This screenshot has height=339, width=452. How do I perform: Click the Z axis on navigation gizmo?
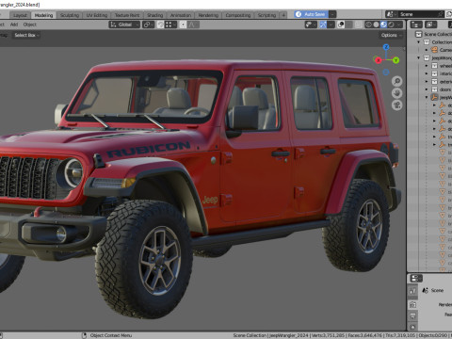[x=386, y=47]
